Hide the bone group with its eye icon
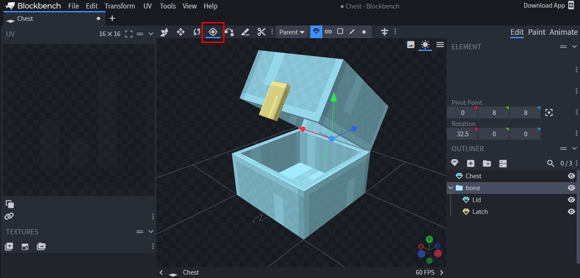 pos(571,188)
